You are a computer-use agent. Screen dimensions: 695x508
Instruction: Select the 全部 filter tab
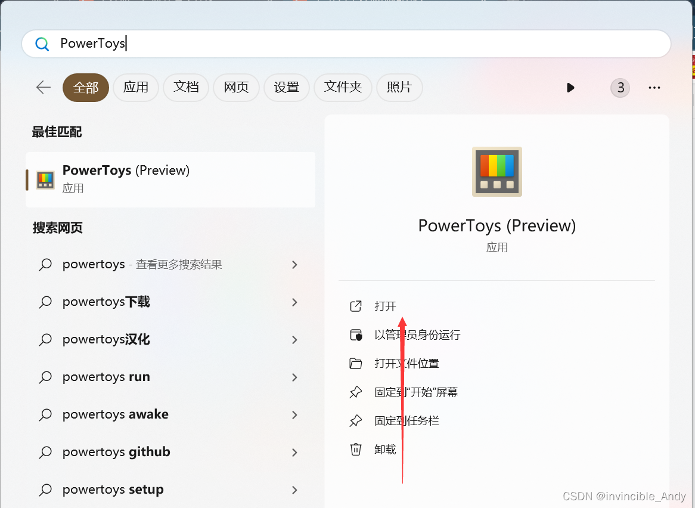(86, 87)
